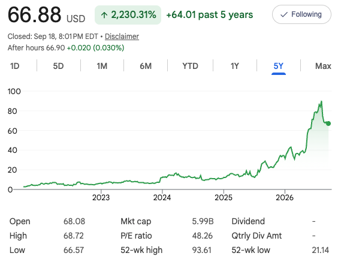This screenshot has height=259, width=338.
Task: Click the Following button checkmark icon
Action: [x=284, y=14]
